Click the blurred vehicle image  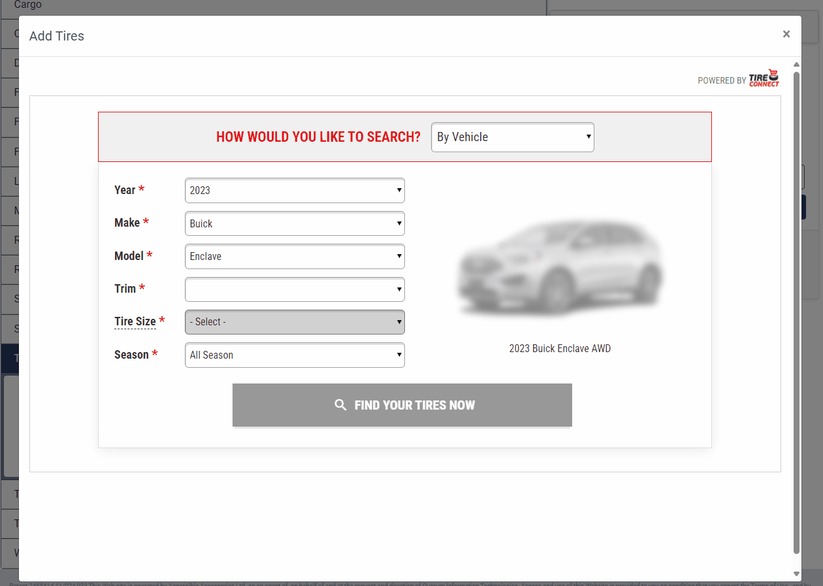[x=560, y=269]
